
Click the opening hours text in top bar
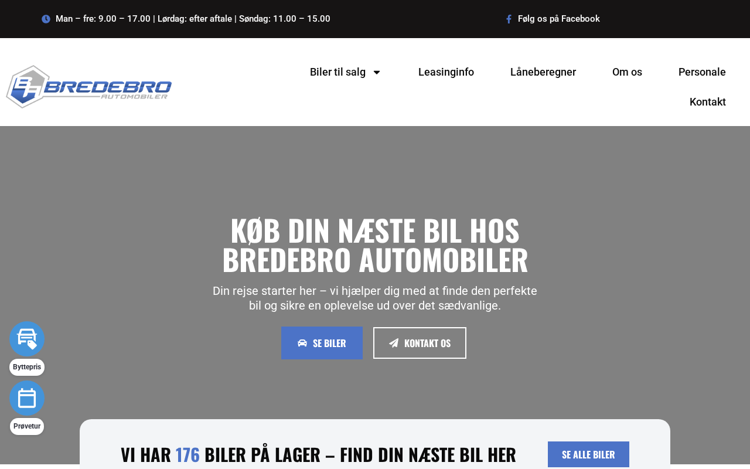point(193,19)
